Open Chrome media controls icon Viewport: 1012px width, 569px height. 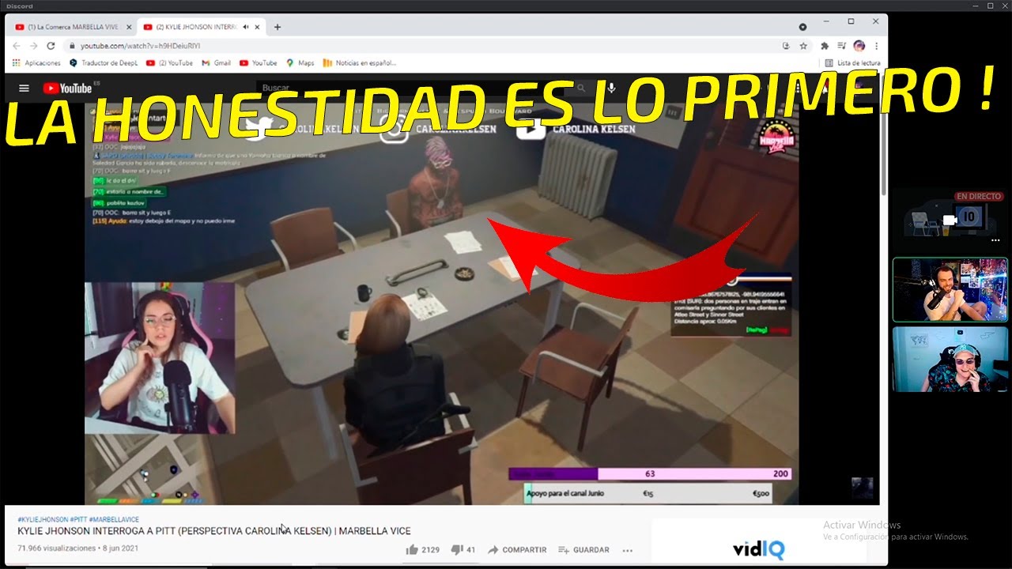pos(841,46)
